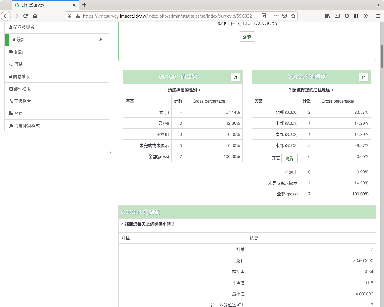Click the 南部 (SQ02) answer label
This screenshot has width=384, height=307.
[286, 134]
